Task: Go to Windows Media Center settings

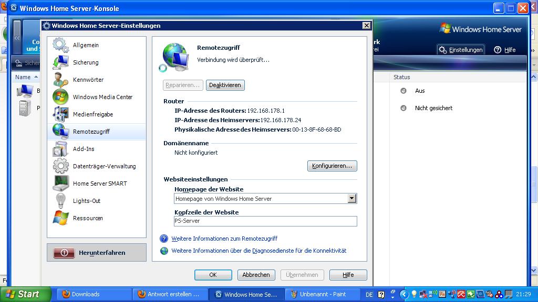Action: click(x=97, y=97)
